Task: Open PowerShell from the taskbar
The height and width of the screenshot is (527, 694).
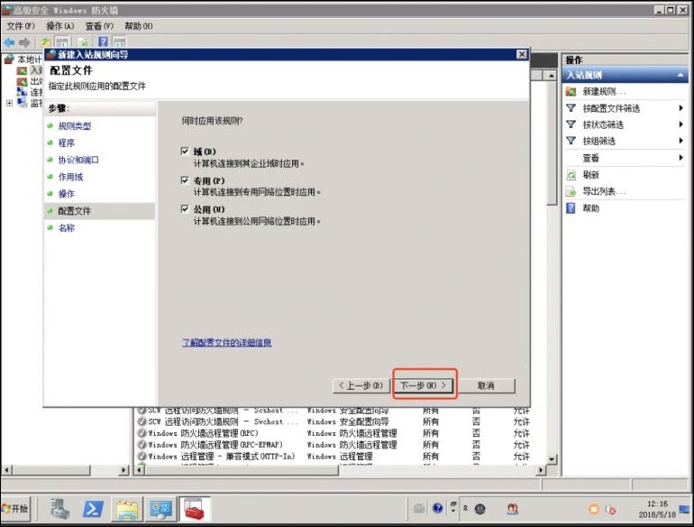Action: (x=93, y=509)
